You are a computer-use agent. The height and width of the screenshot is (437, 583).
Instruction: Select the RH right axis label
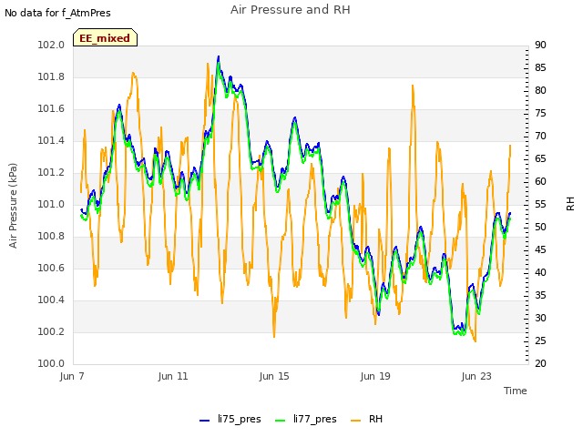pyautogui.click(x=570, y=204)
